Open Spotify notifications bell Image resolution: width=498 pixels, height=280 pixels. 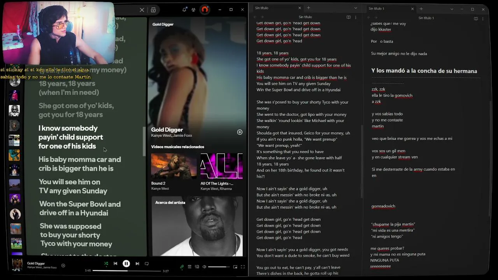tap(184, 10)
